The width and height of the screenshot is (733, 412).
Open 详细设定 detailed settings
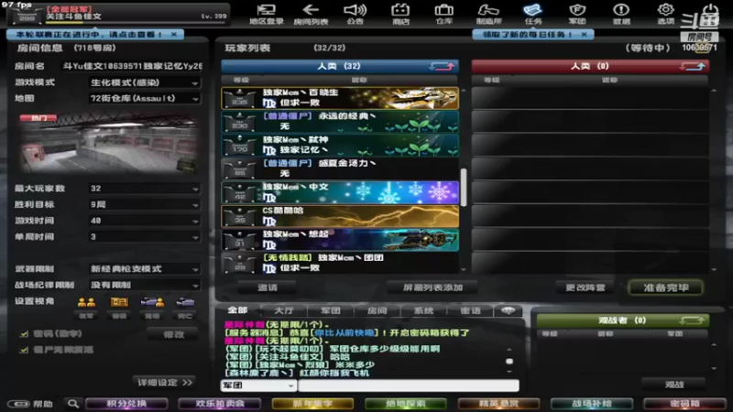coord(165,383)
